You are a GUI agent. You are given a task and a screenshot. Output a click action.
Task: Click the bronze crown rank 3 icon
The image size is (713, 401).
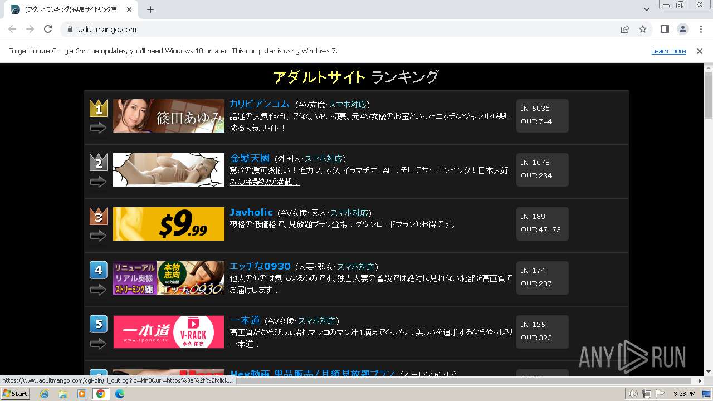coord(99,216)
